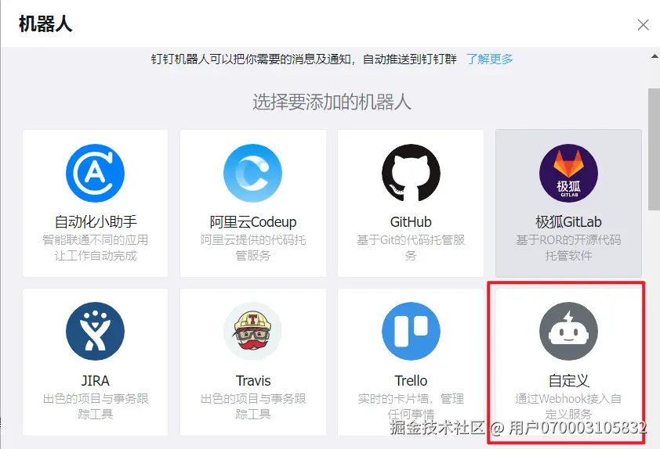
Task: Click the 阿里云Codeup title text
Action: (x=253, y=222)
